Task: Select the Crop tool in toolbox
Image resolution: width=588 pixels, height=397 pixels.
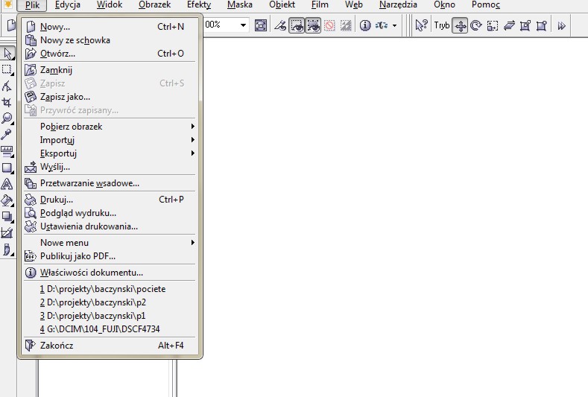Action: click(7, 102)
